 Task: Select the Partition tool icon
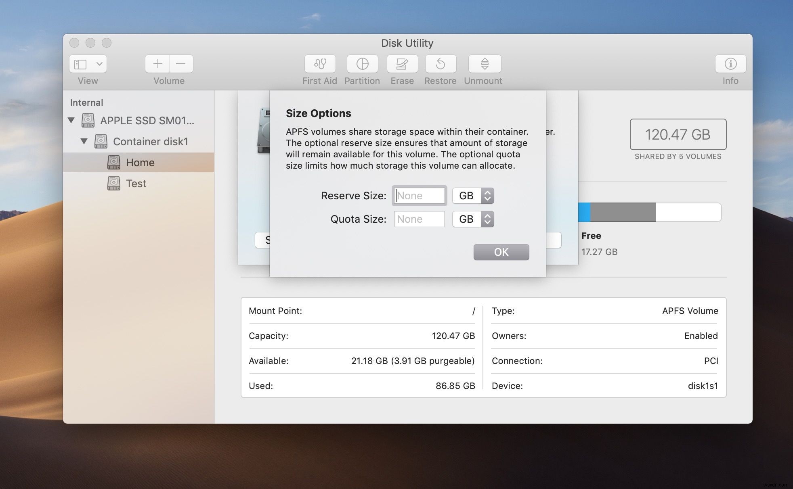point(362,63)
